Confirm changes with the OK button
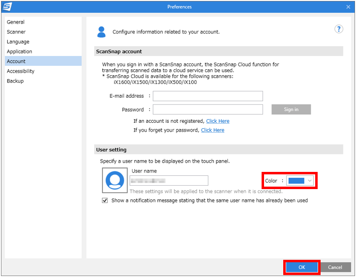 click(x=302, y=267)
